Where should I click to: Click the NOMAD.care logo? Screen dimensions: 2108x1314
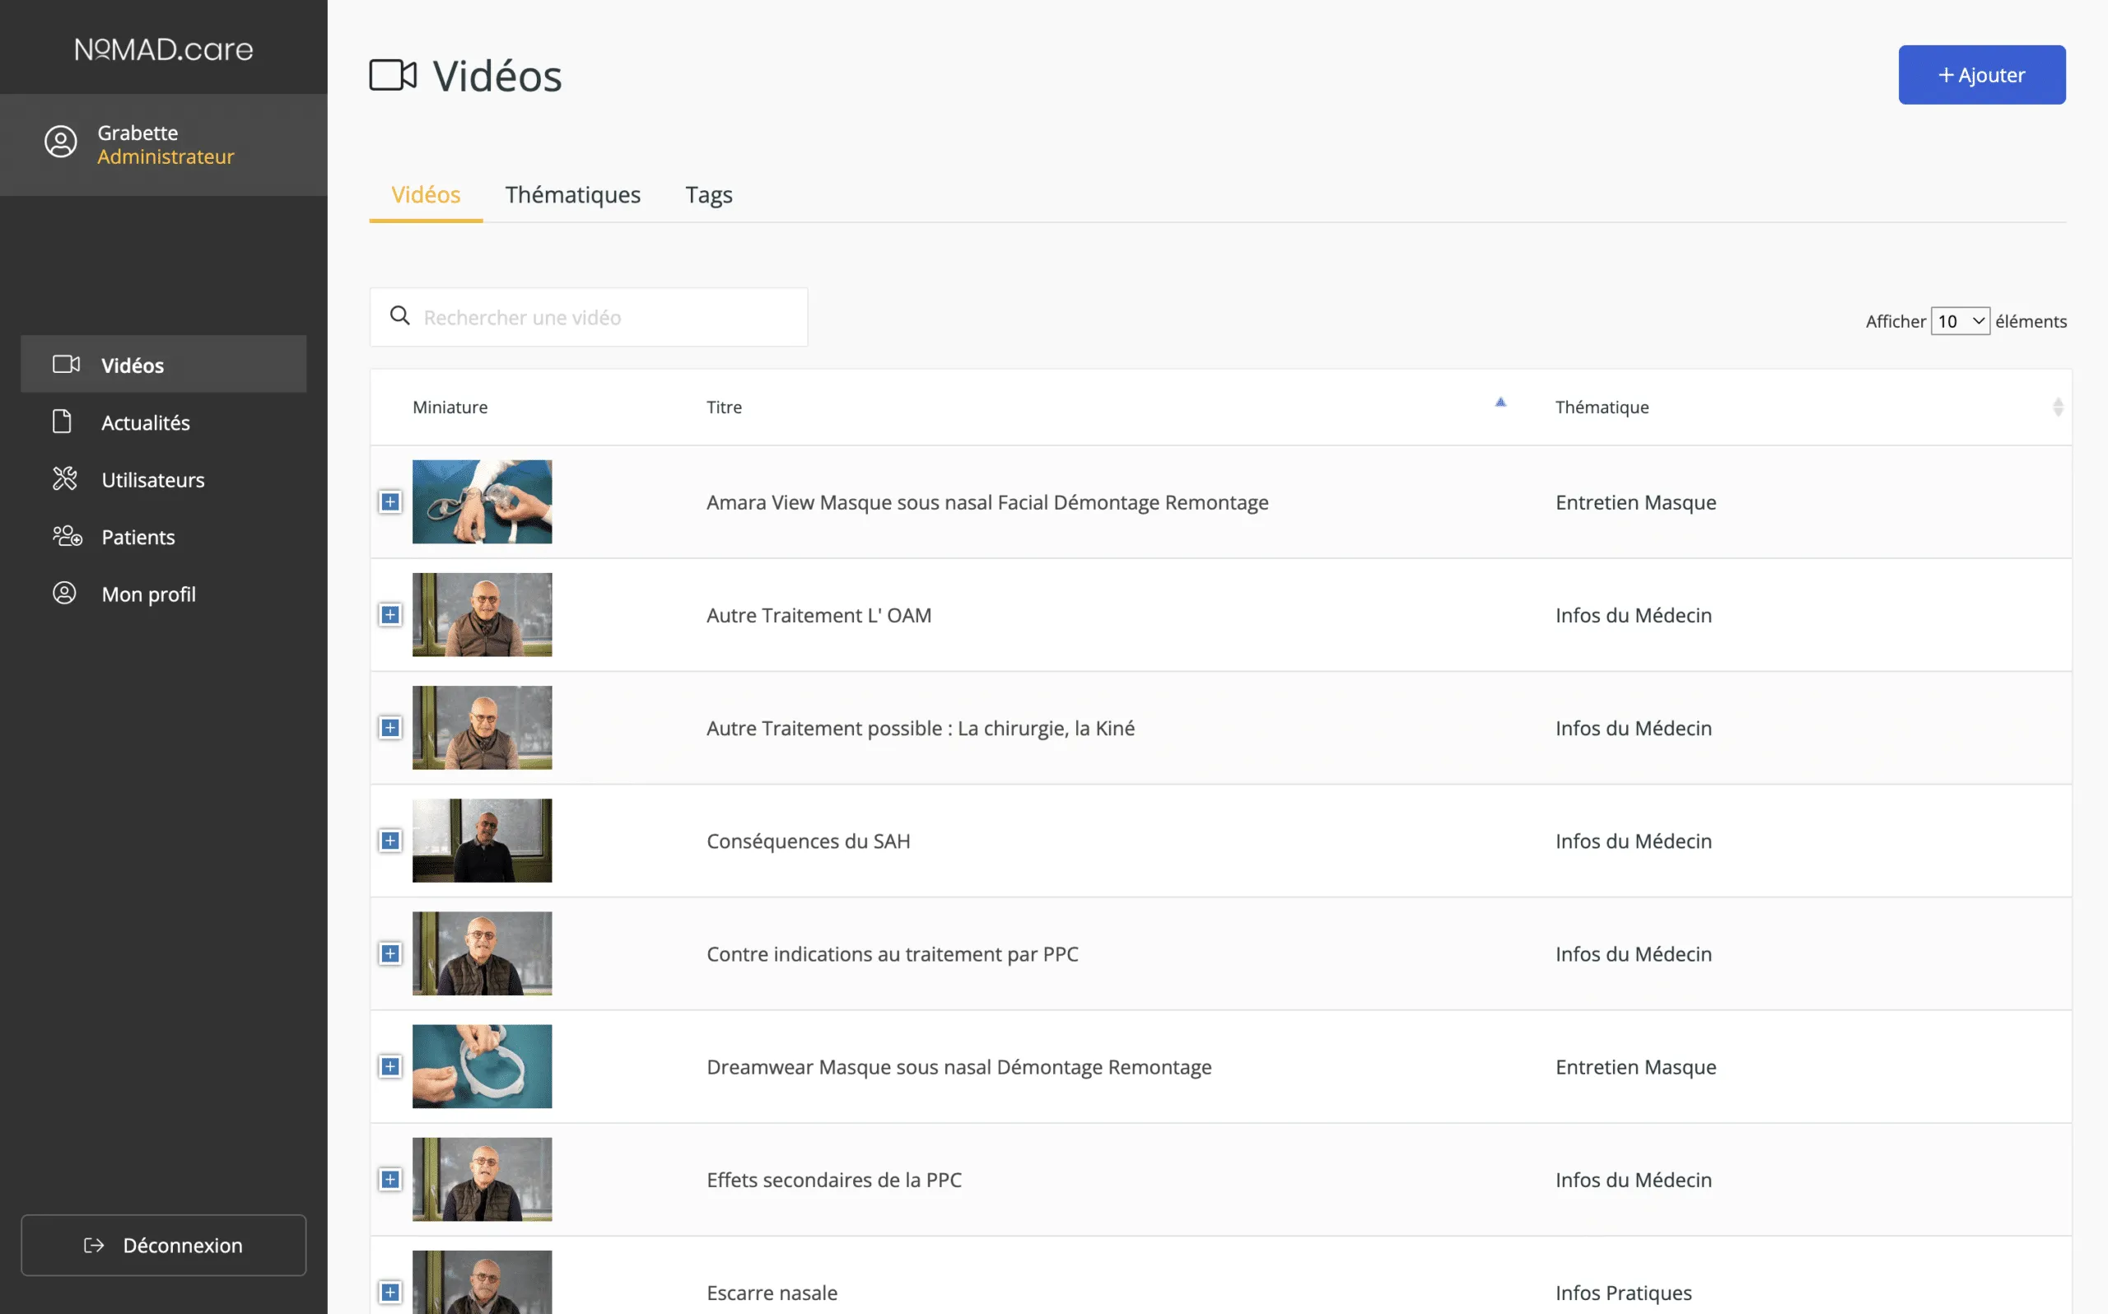(x=163, y=49)
